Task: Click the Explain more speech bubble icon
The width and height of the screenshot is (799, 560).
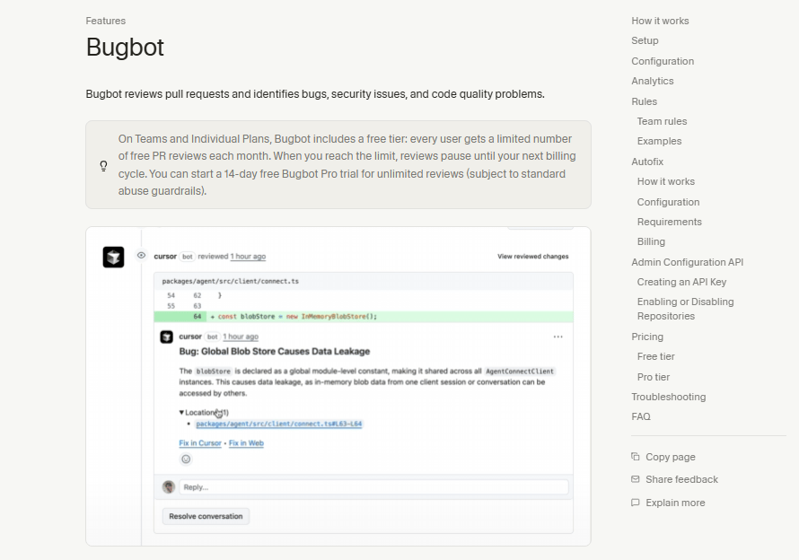Action: coord(636,503)
